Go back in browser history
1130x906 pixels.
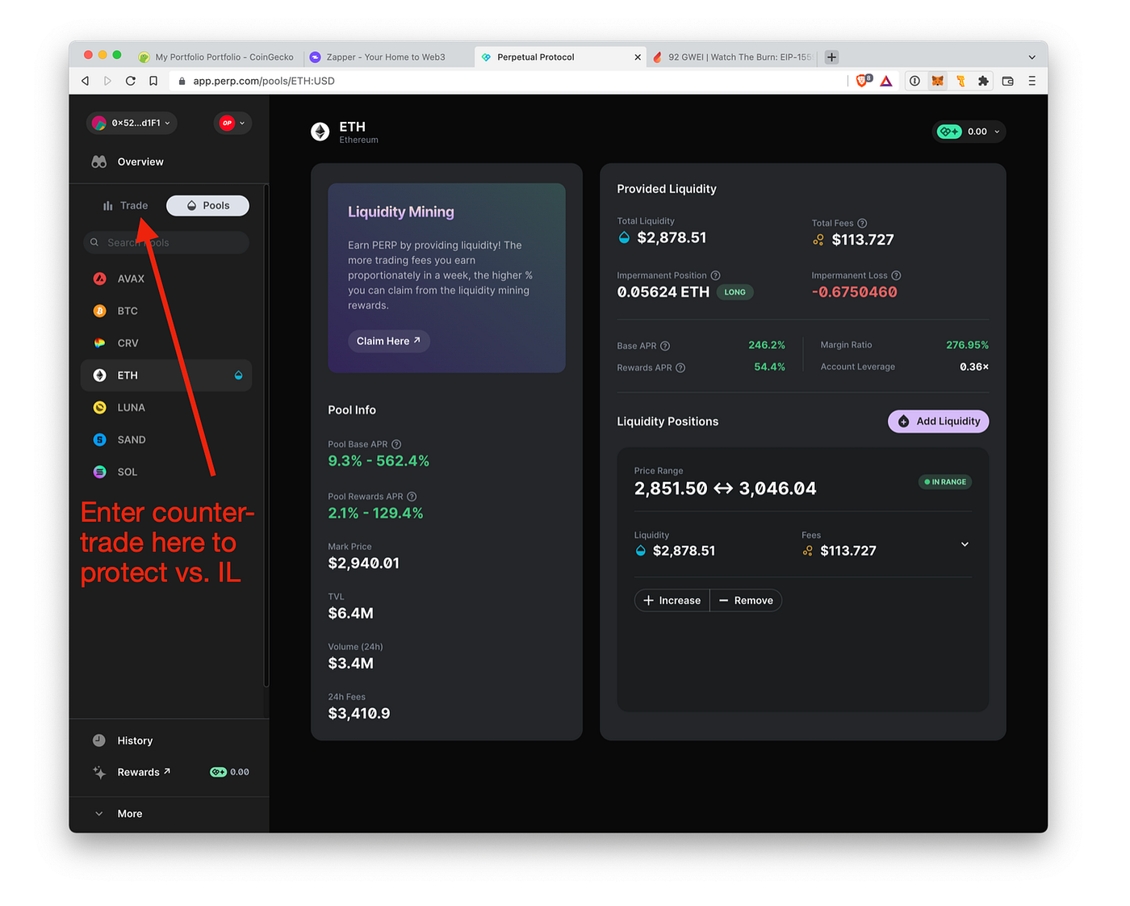tap(86, 81)
